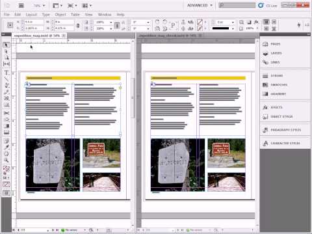This screenshot has width=312, height=234.
Task: Toggle constrain proportions for scaling
Action: [x=117, y=25]
